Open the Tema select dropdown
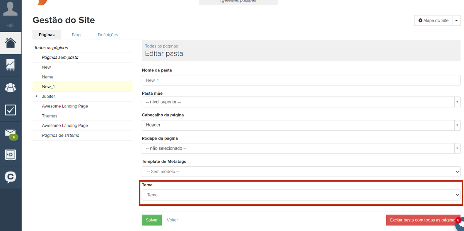The image size is (464, 231). coord(301,195)
